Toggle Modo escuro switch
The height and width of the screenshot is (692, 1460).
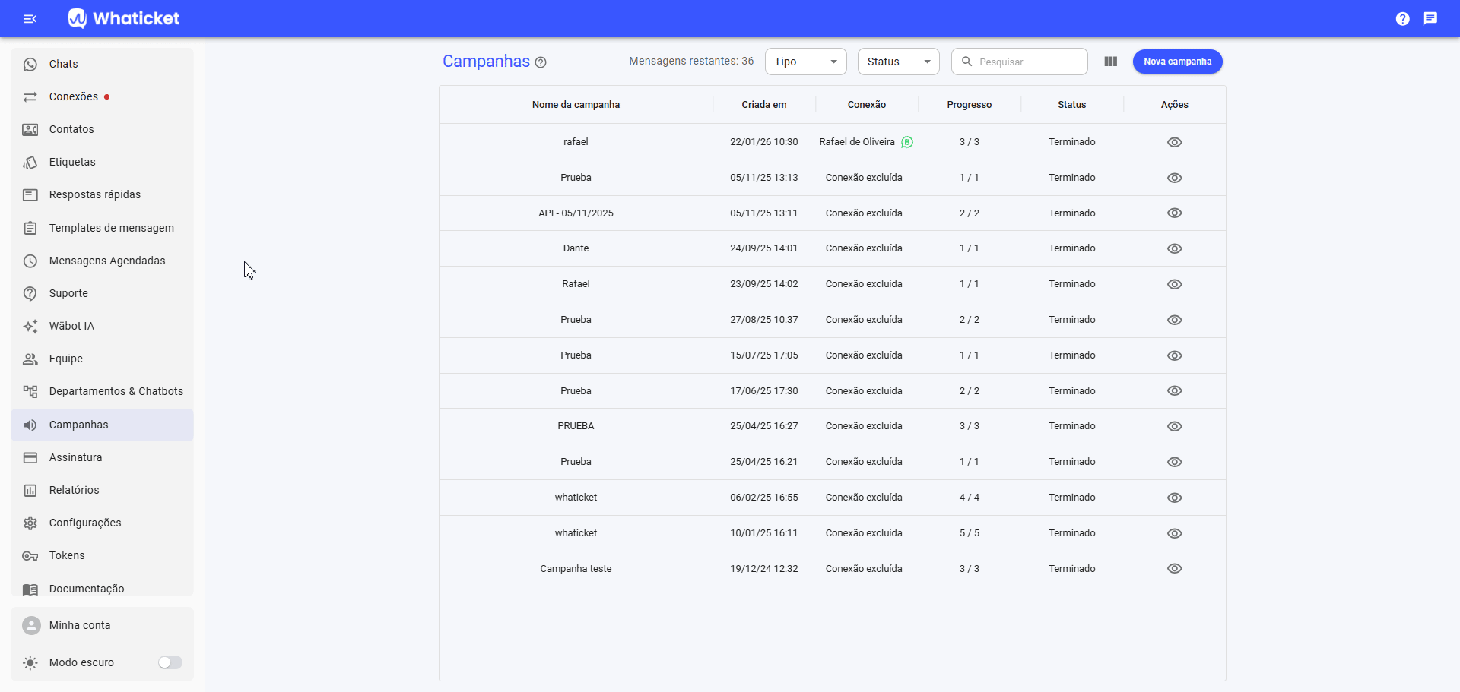[x=170, y=662]
